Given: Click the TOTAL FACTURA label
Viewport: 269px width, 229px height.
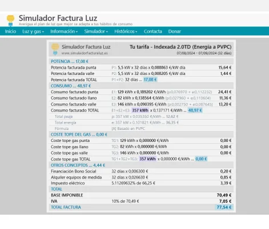Looking at the screenshot, I should [x=66, y=207].
